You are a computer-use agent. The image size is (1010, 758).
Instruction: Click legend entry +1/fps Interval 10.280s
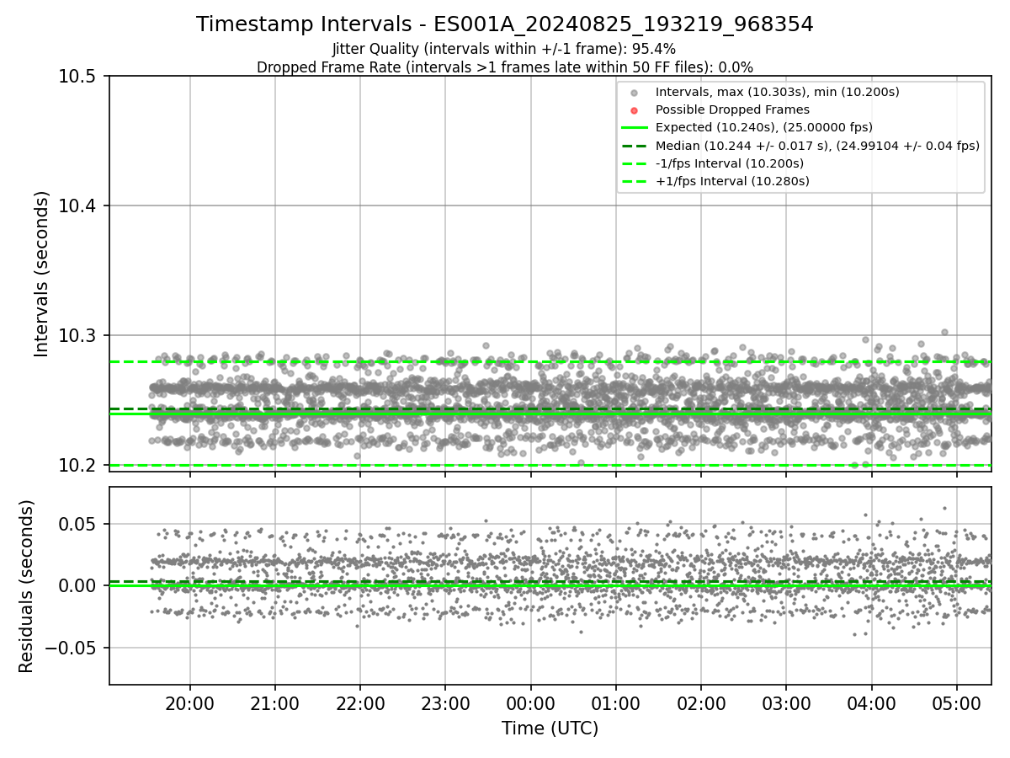(x=732, y=181)
